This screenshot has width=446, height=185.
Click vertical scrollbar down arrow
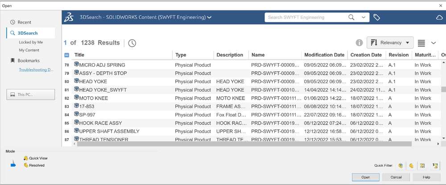443,138
